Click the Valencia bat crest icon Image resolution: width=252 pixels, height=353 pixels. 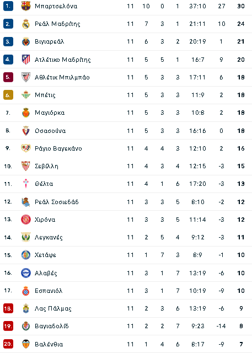point(26,344)
